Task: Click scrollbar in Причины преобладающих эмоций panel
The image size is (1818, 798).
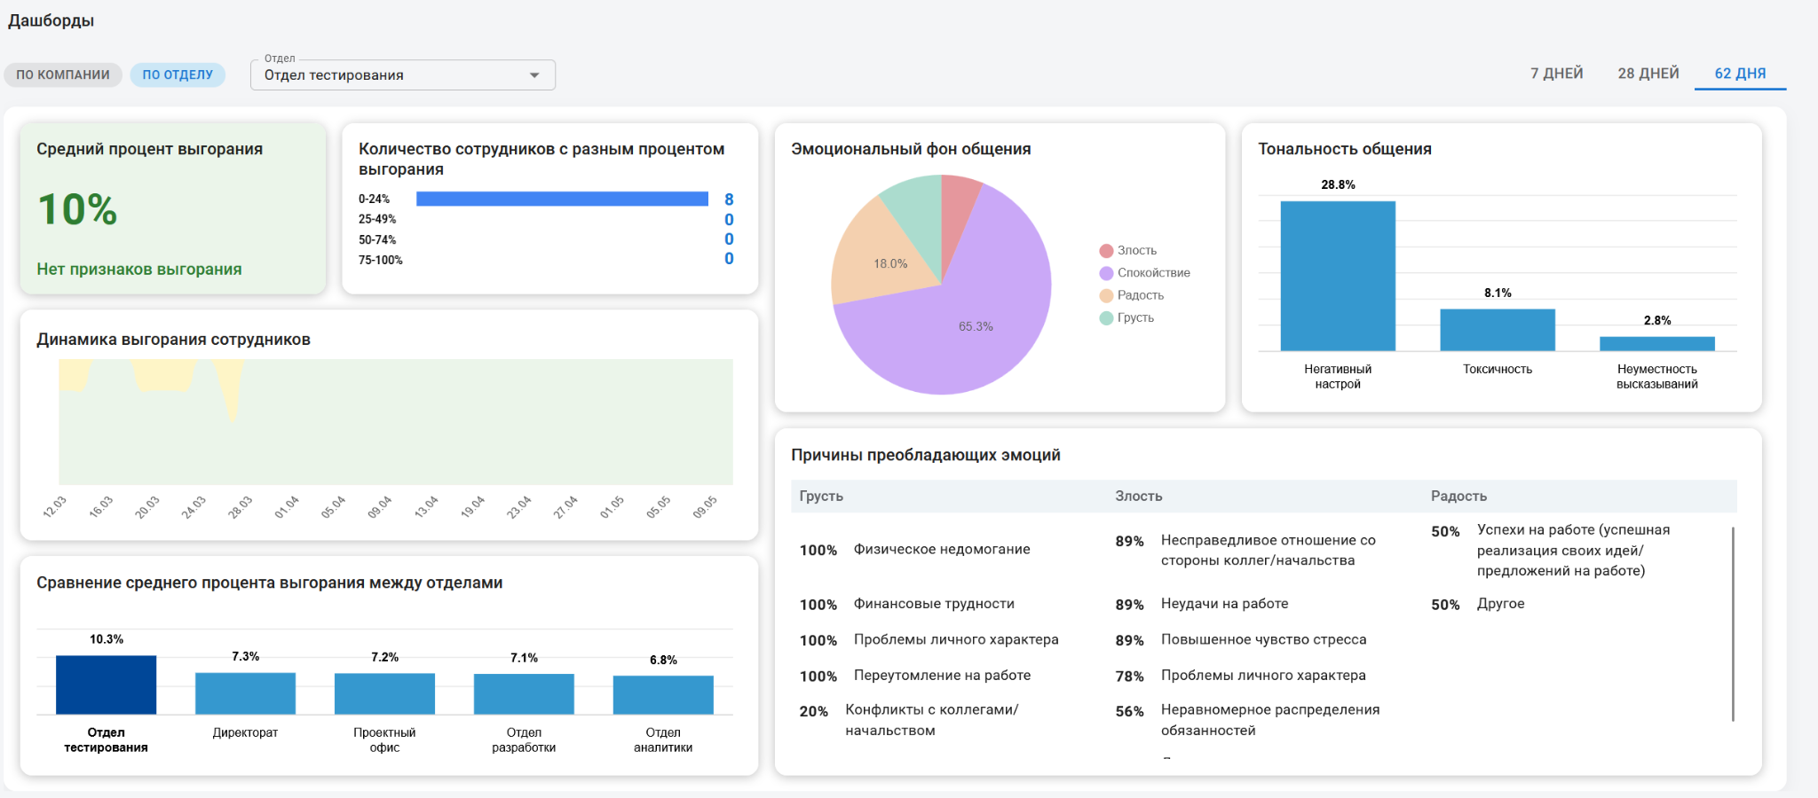Action: [x=1733, y=624]
